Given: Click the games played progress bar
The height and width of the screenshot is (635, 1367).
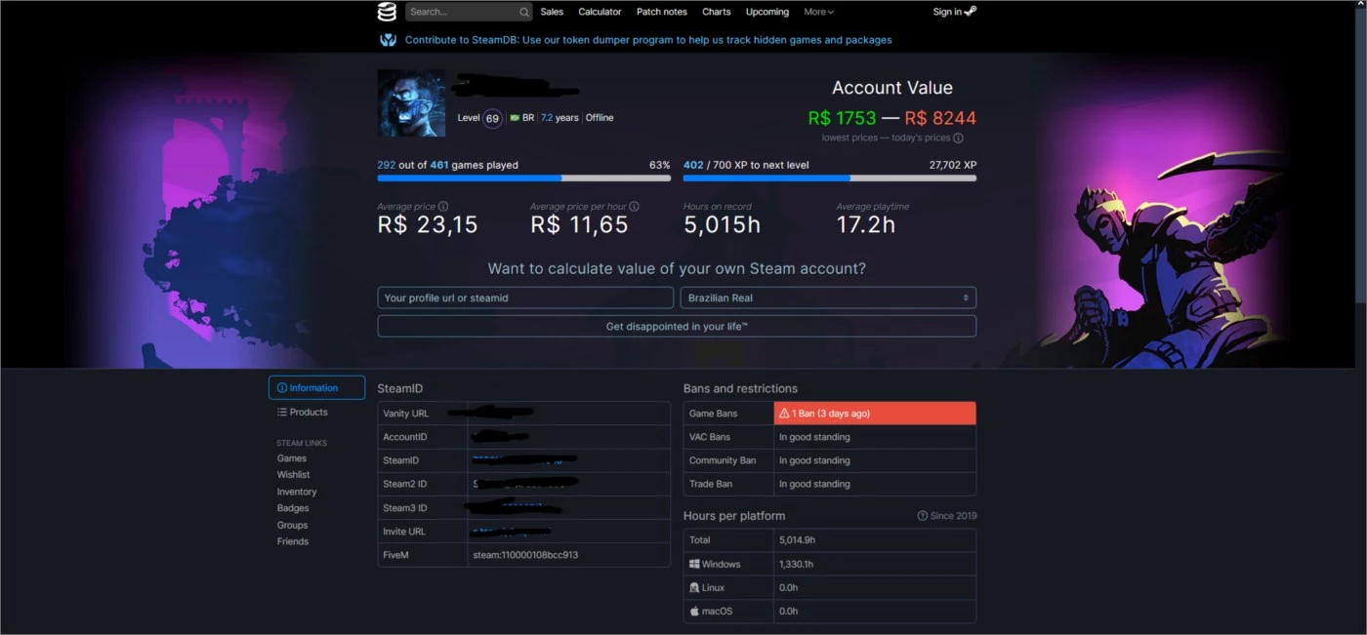Looking at the screenshot, I should pyautogui.click(x=524, y=179).
